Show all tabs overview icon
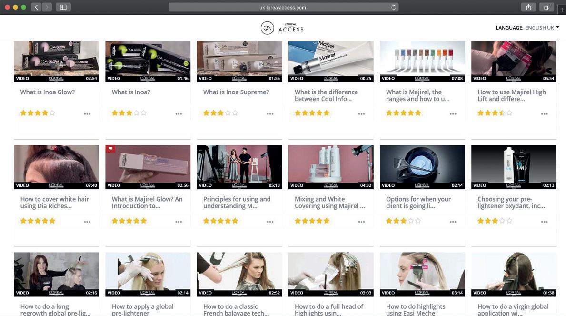This screenshot has width=566, height=316. (x=546, y=7)
